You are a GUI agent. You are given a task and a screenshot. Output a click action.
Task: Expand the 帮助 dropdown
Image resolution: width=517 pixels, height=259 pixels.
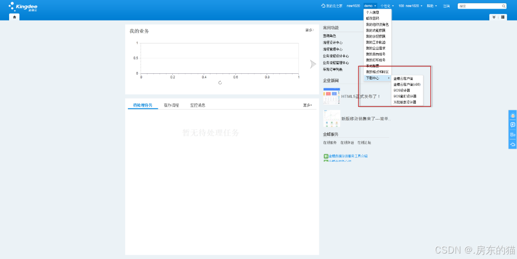[432, 6]
